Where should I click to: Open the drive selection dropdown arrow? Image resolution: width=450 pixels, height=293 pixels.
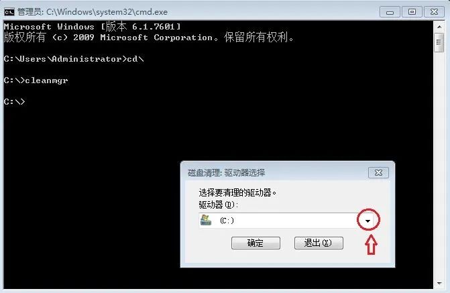point(368,221)
